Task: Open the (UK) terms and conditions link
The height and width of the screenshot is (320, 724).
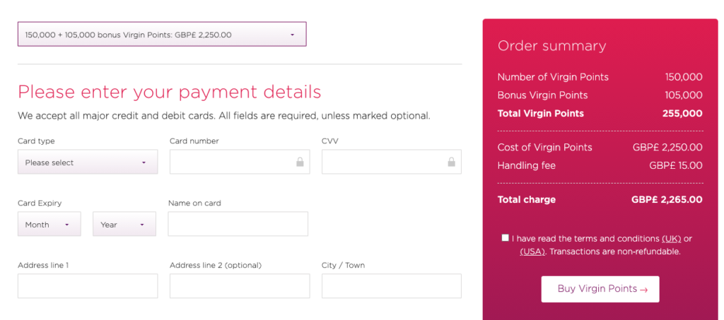Action: tap(672, 239)
